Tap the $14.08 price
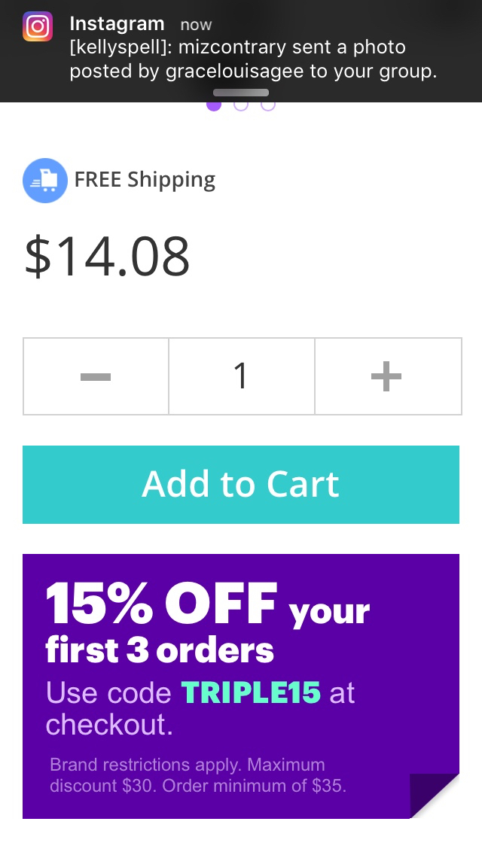This screenshot has width=482, height=855. pos(107,257)
